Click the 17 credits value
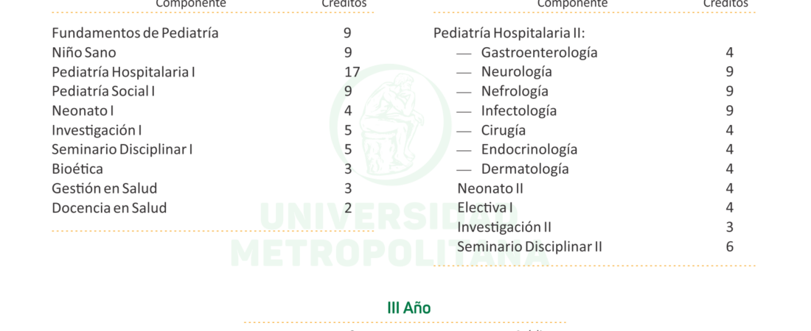 coord(352,72)
